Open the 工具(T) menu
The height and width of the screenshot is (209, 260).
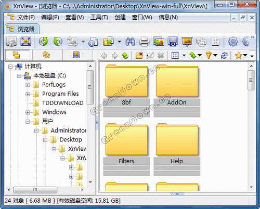pos(99,17)
